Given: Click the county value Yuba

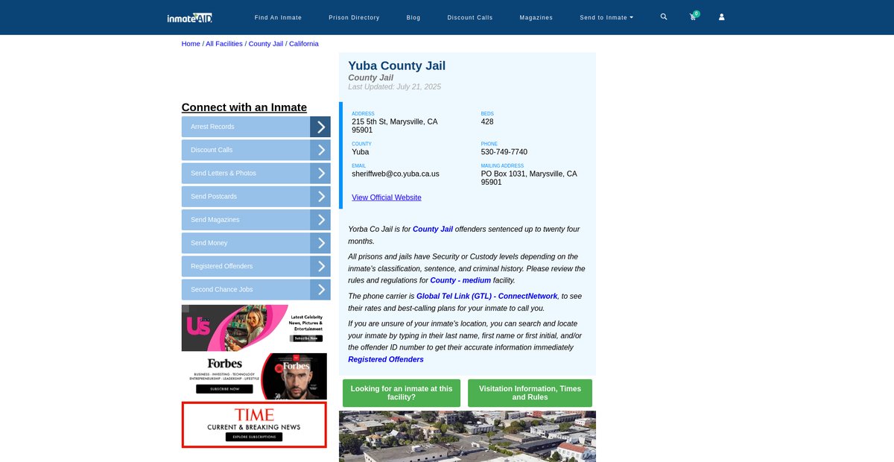Looking at the screenshot, I should point(361,152).
